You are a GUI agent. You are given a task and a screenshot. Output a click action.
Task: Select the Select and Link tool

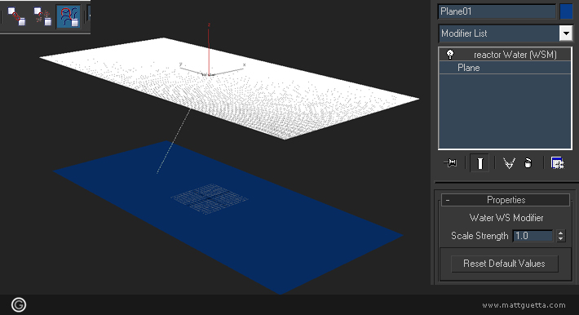[x=16, y=16]
